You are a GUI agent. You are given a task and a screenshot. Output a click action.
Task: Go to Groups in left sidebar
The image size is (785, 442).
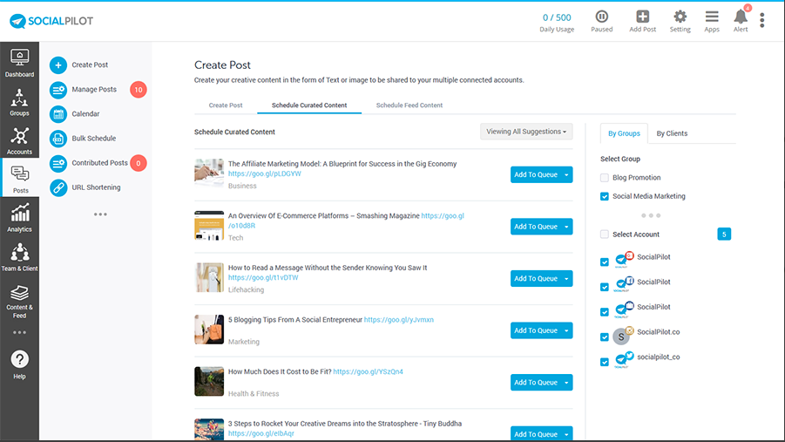pyautogui.click(x=19, y=101)
